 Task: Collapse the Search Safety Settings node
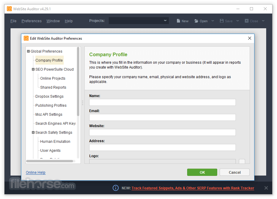[x=33, y=132]
